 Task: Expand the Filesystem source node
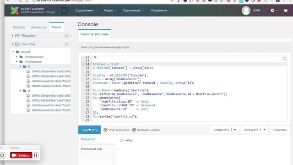pos(13,36)
